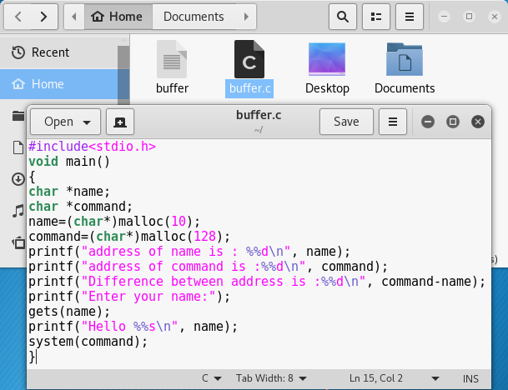Minimize the gedit window

(x=428, y=122)
